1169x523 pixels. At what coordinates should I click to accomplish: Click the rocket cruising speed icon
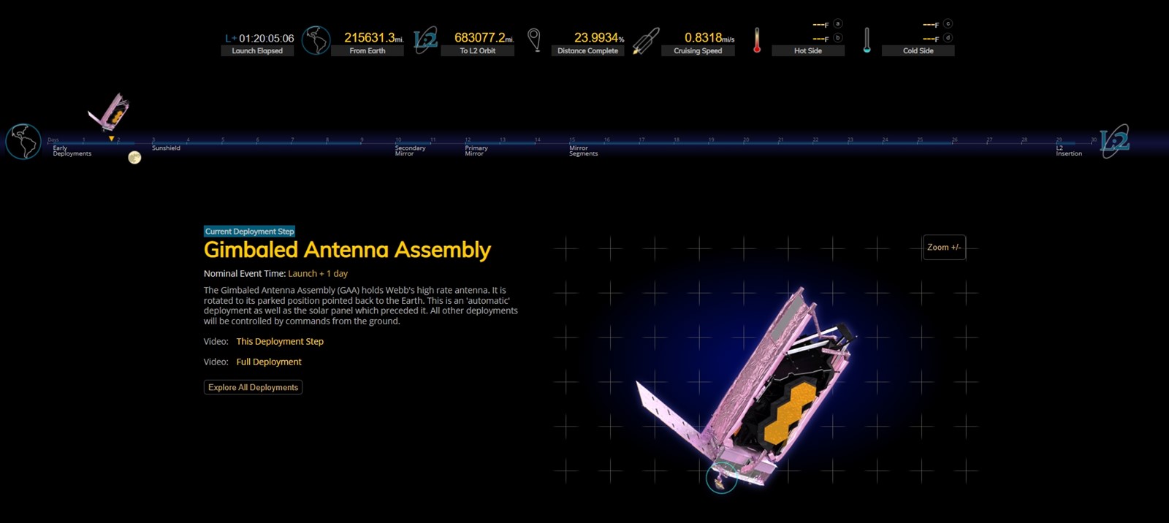coord(646,41)
